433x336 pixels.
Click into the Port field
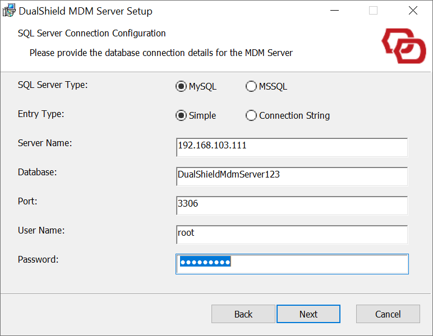click(x=292, y=205)
